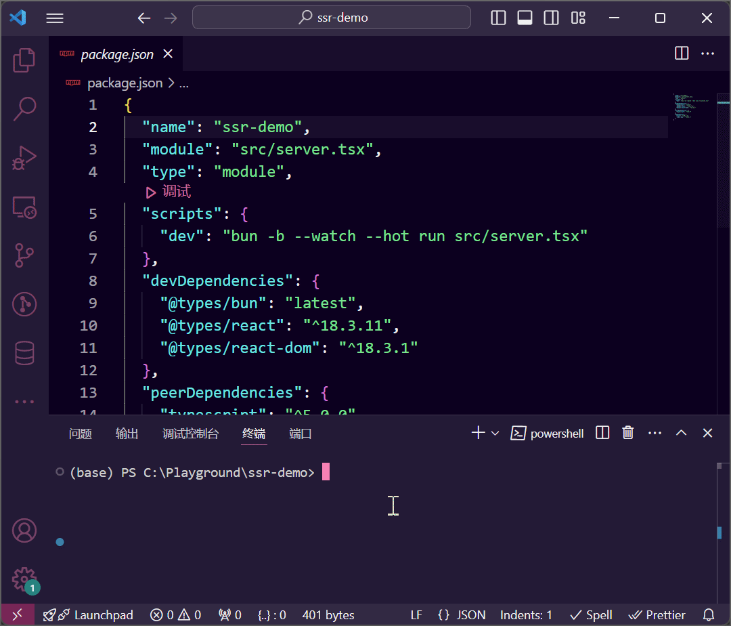Image resolution: width=731 pixels, height=626 pixels.
Task: Click package.json in the breadcrumb
Action: click(125, 83)
